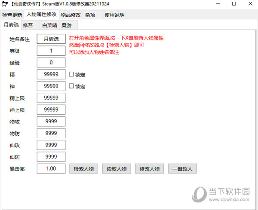Click the 精 value field
The height and width of the screenshot is (210, 258).
pos(51,74)
